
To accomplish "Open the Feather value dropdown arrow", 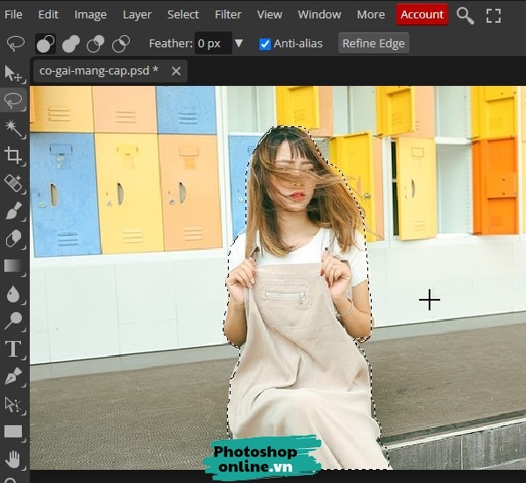I will click(x=238, y=43).
